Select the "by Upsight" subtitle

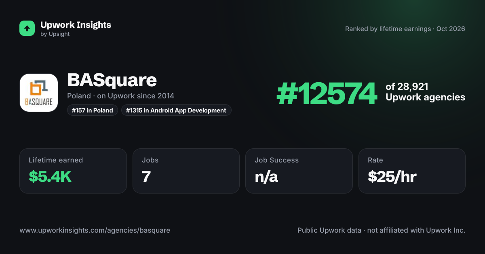click(55, 34)
